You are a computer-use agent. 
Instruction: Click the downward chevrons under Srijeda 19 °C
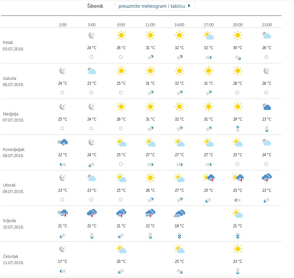click(x=179, y=235)
